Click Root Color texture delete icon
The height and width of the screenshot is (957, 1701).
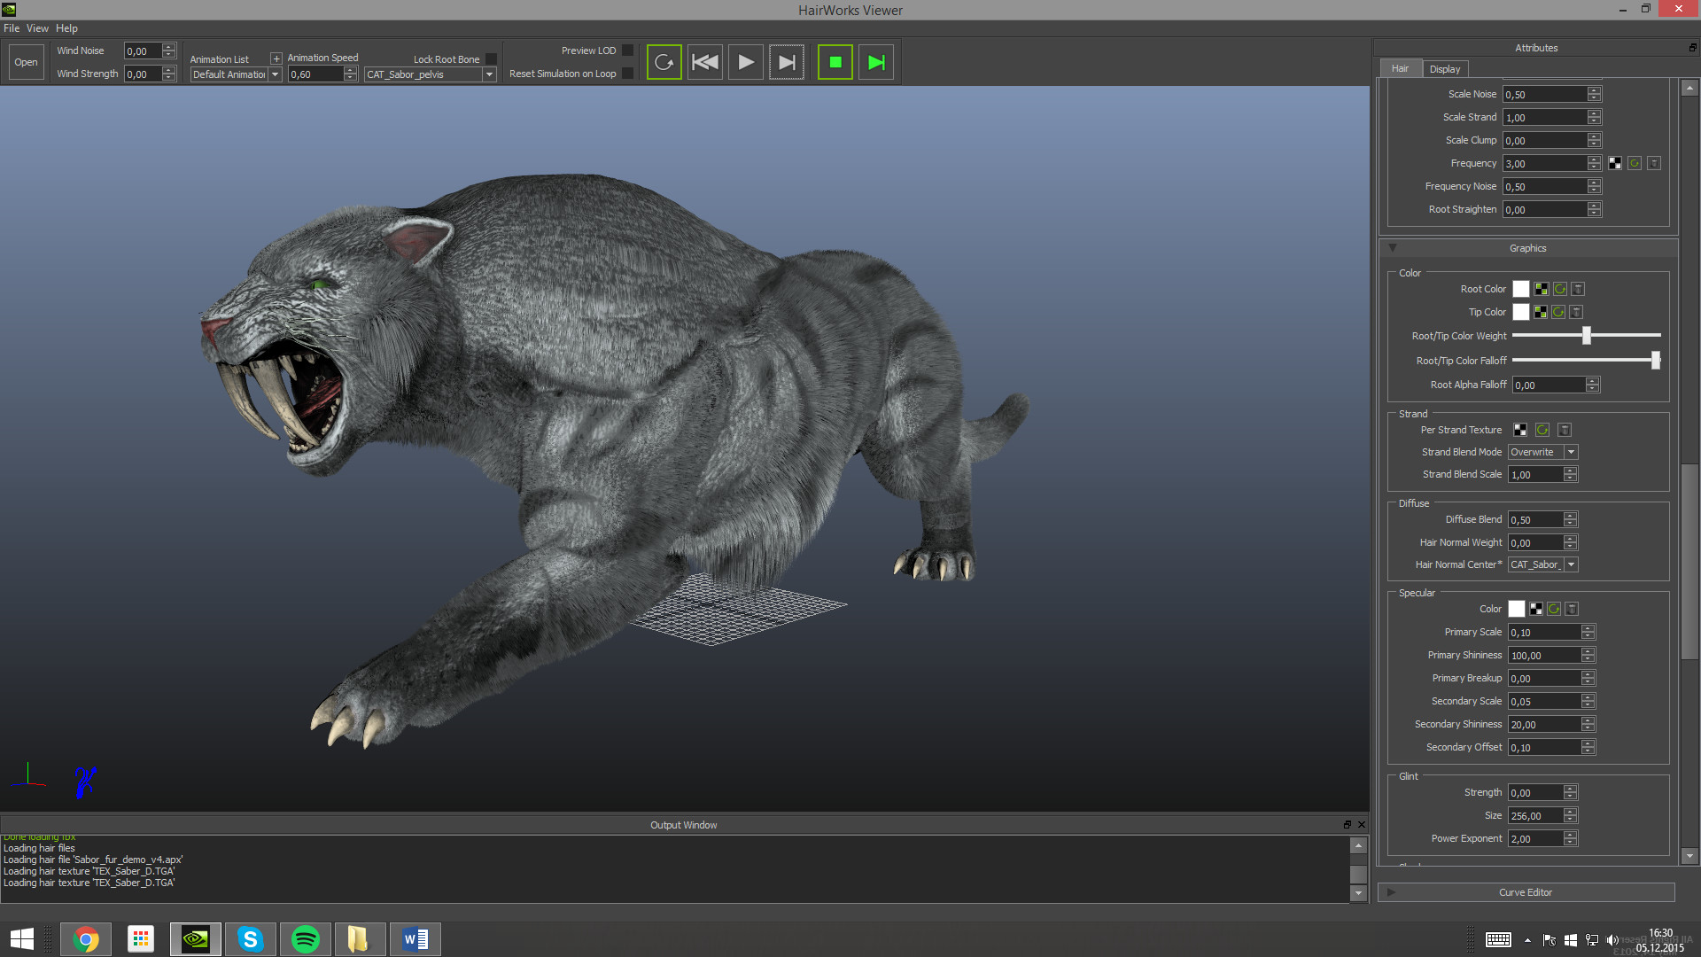pos(1579,289)
